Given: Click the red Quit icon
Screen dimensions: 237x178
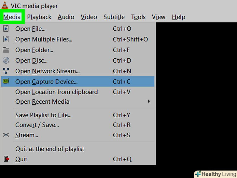Looking at the screenshot, I should 6,159.
